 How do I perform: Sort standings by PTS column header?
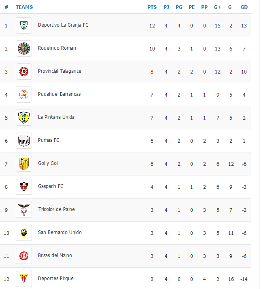152,7
